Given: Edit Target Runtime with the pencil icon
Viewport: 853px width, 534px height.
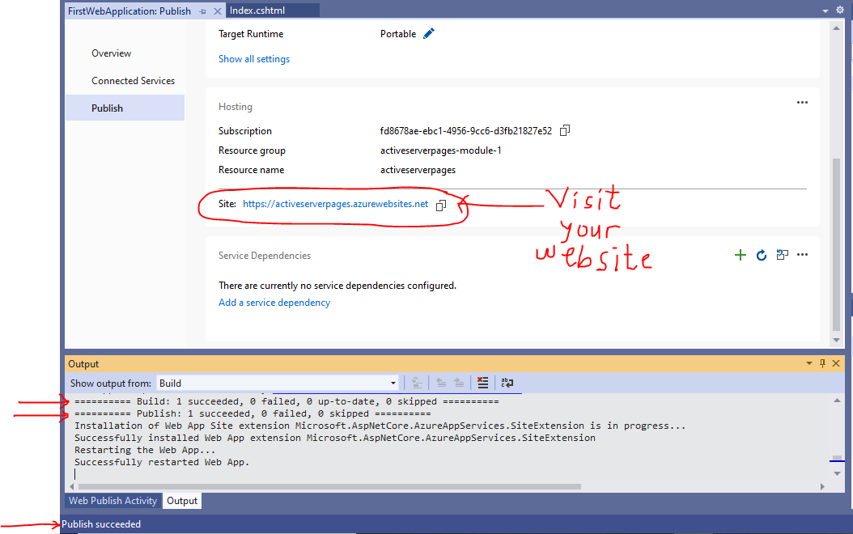Looking at the screenshot, I should [429, 34].
